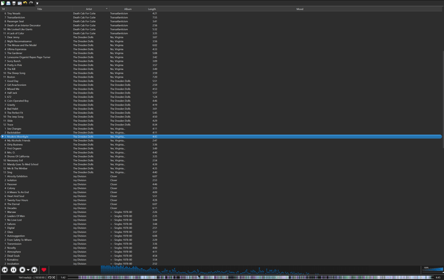Click the gray redo arrow icon
The width and height of the screenshot is (444, 280).
[31, 3]
